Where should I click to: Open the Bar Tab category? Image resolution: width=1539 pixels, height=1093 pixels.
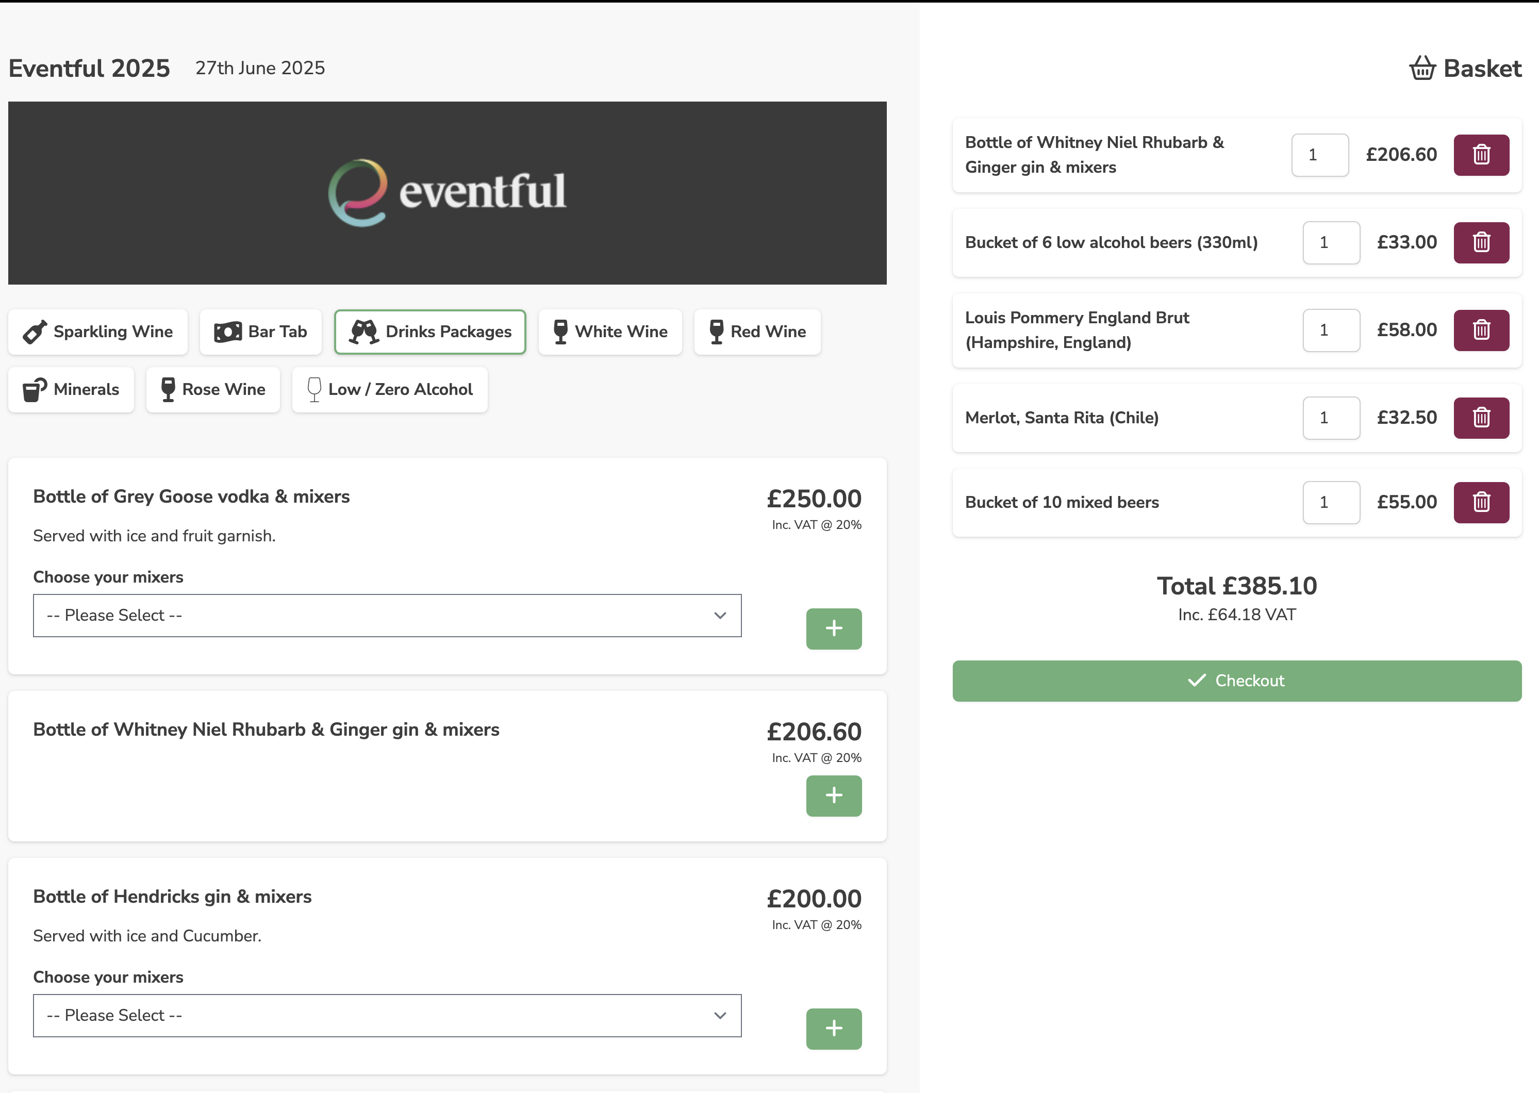click(x=261, y=332)
